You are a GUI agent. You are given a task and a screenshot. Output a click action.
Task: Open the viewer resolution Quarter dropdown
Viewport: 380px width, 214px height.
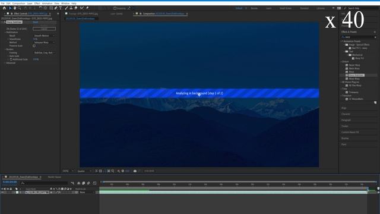[84, 171]
